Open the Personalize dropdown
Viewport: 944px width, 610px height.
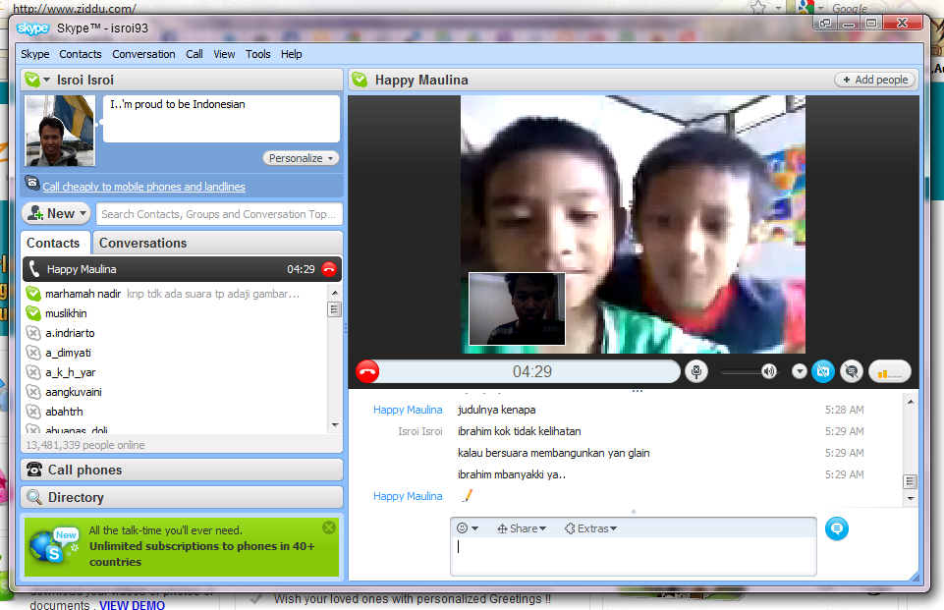301,158
